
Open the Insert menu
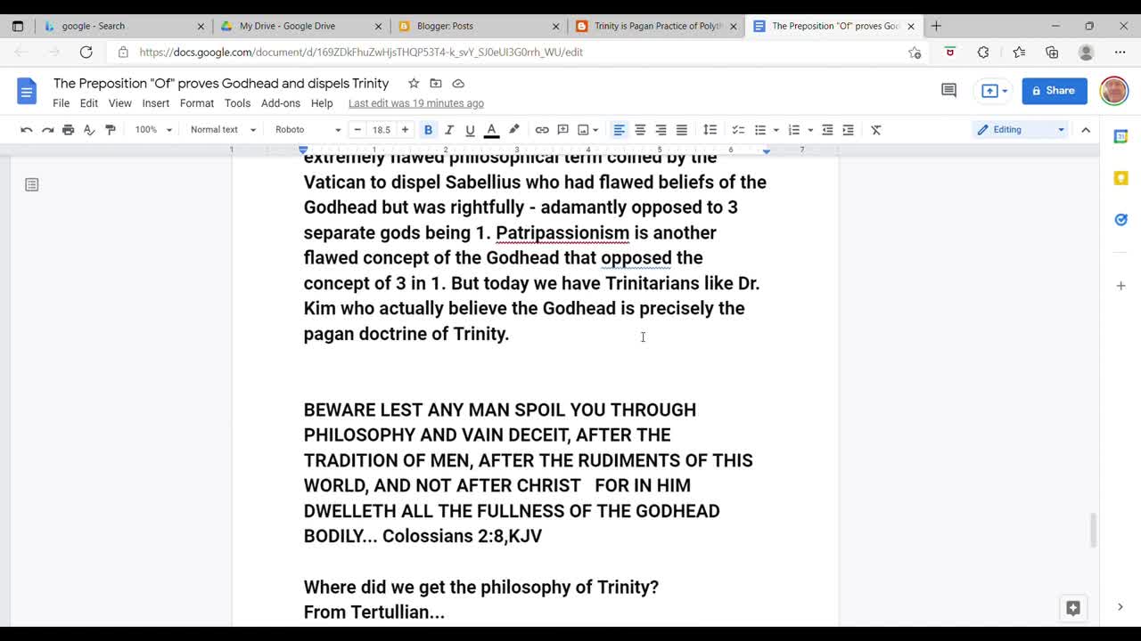pos(155,103)
